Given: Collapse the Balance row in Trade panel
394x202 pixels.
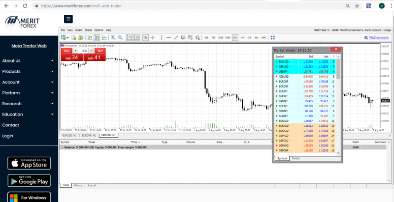Looking at the screenshot, I should [x=62, y=147].
